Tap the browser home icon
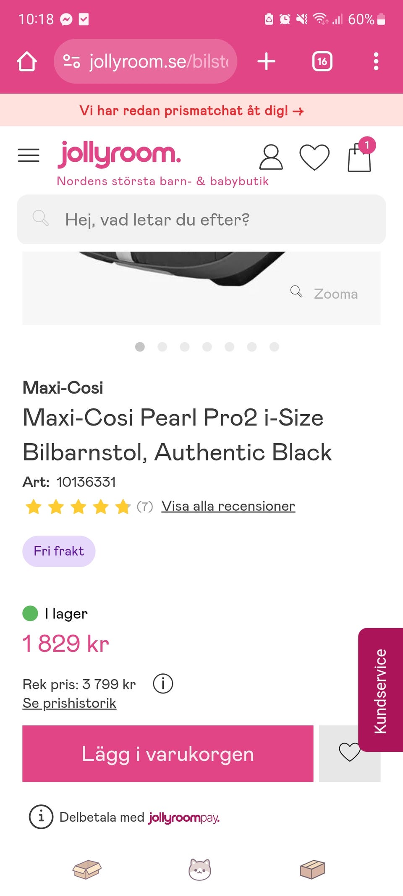Screen dimensions: 403x896 [x=27, y=62]
